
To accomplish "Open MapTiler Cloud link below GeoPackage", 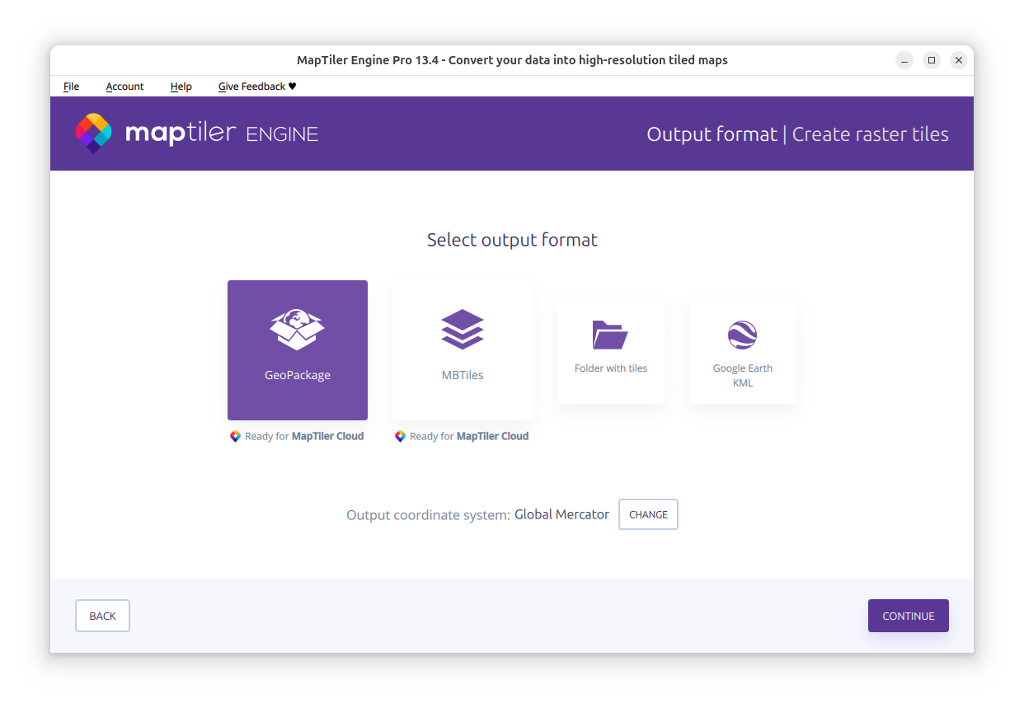I will (x=327, y=436).
